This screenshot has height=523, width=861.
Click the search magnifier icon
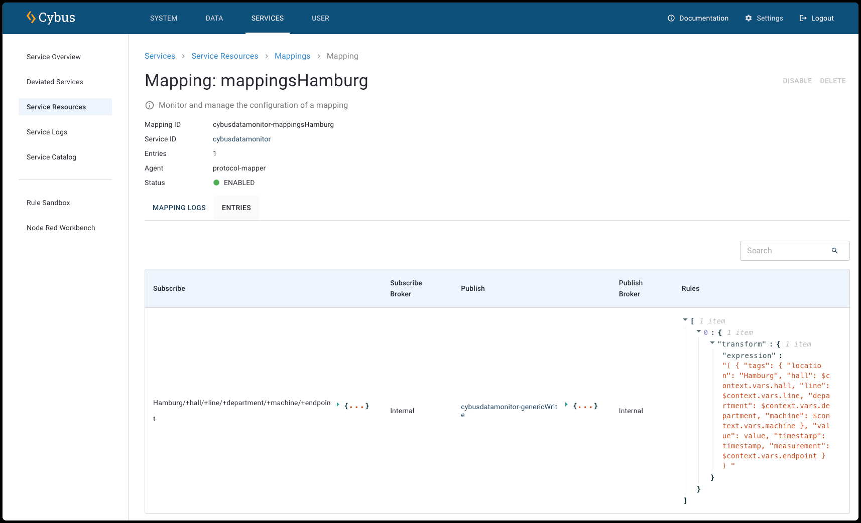pos(834,251)
